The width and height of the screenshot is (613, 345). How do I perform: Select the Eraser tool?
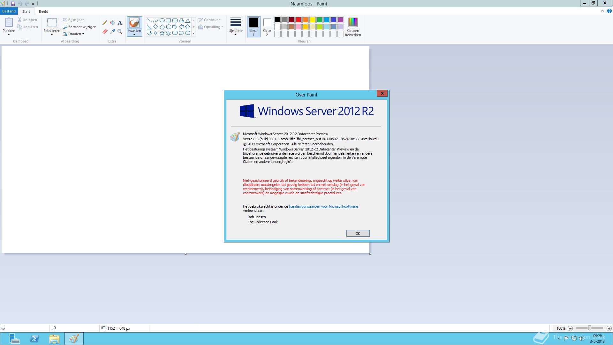pos(105,32)
